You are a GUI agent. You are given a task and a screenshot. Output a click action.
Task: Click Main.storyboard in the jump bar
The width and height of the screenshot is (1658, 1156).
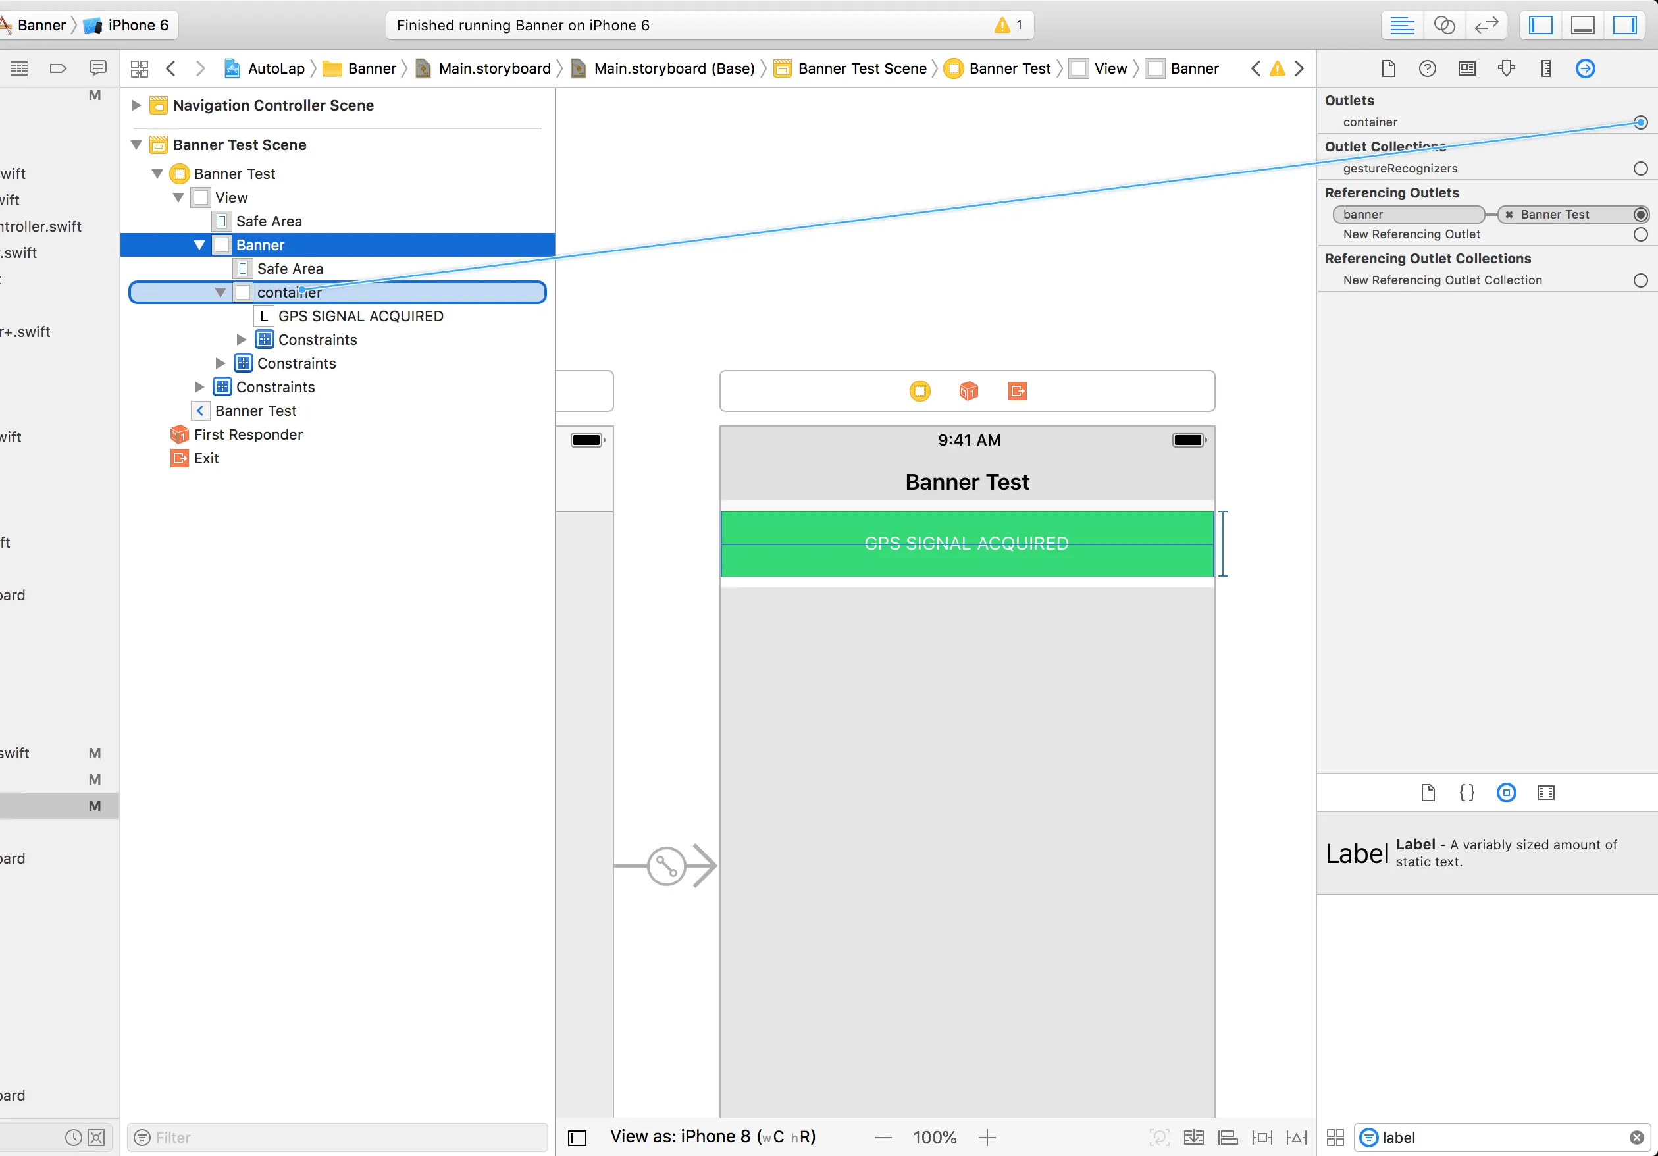(x=494, y=68)
